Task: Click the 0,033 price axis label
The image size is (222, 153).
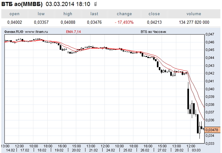Action: pos(210,143)
